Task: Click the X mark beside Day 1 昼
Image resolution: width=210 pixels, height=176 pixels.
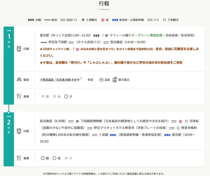Action: [x=54, y=96]
